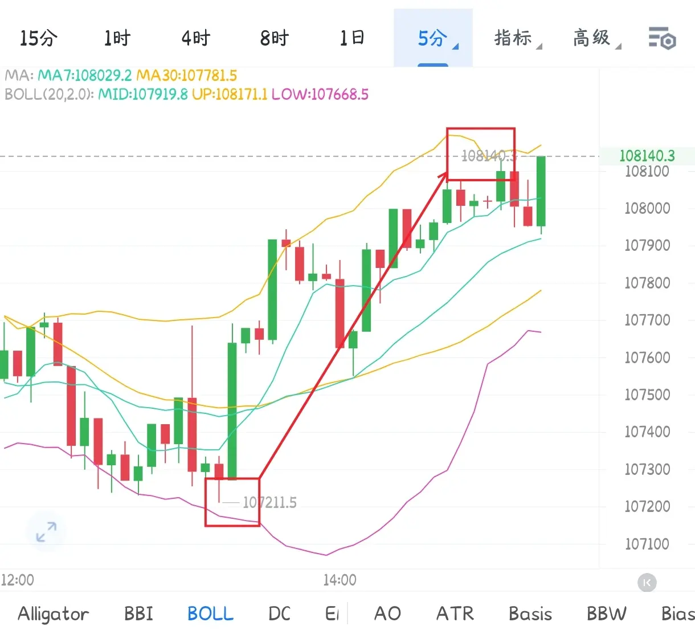Click the MA30:107781.5 legend value
The width and height of the screenshot is (695, 630).
click(187, 75)
